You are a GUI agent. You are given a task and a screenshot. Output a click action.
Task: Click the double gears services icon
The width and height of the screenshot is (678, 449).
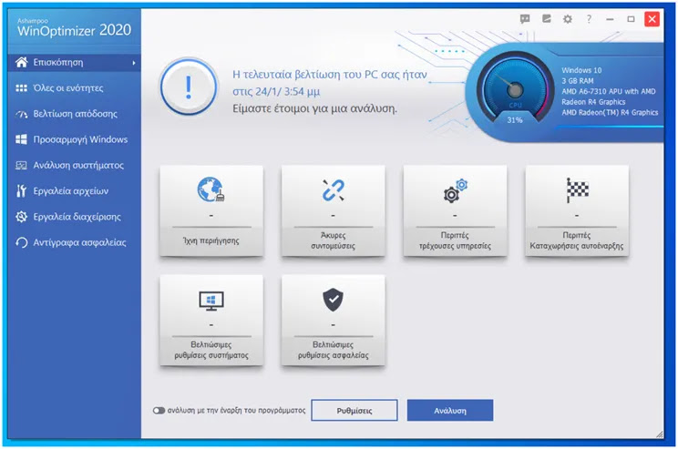tap(456, 190)
